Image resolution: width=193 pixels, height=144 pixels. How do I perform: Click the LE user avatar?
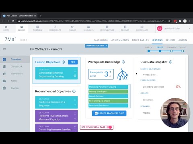pos(160,28)
